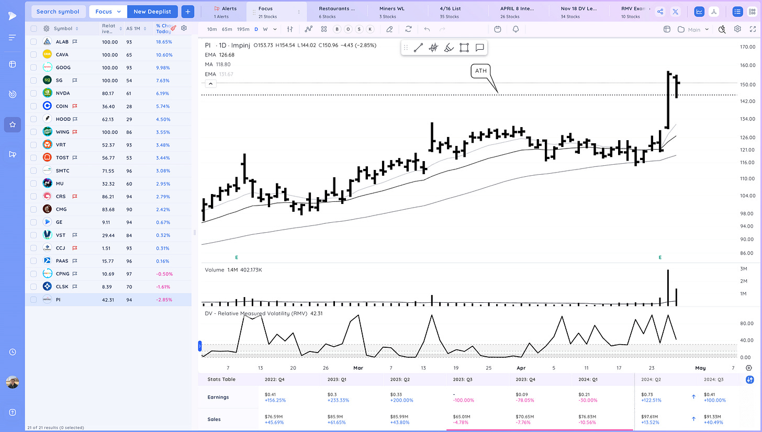Toggle the K marker button
Screen dimensions: 762x432
point(371,29)
